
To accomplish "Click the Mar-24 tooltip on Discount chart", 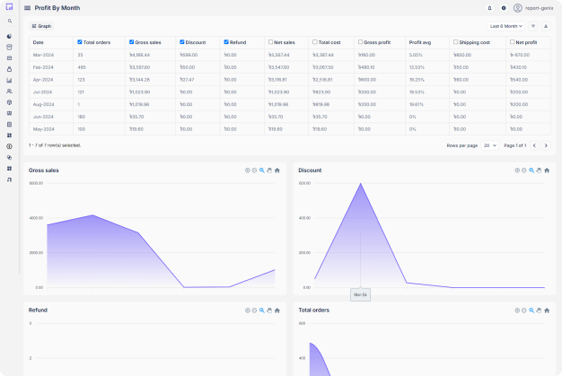I will (361, 294).
